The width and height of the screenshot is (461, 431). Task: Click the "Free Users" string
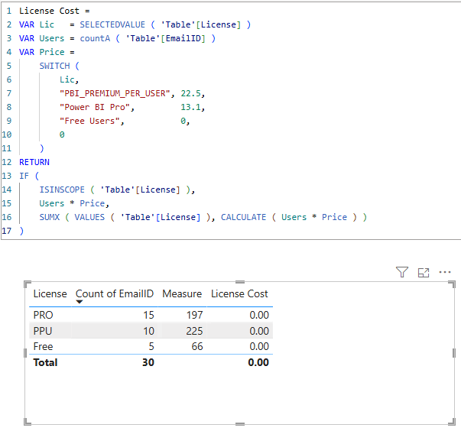click(x=89, y=121)
